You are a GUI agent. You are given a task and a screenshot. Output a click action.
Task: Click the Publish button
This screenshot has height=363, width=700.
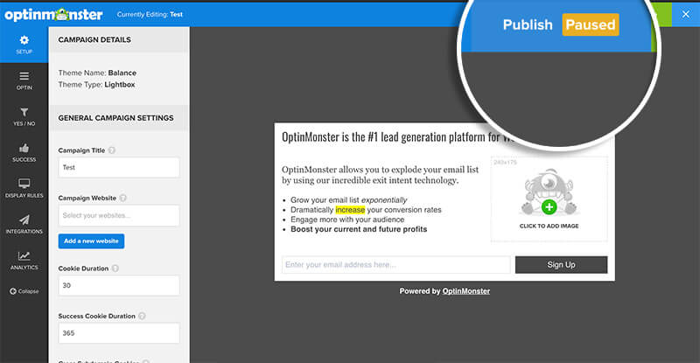(x=528, y=24)
